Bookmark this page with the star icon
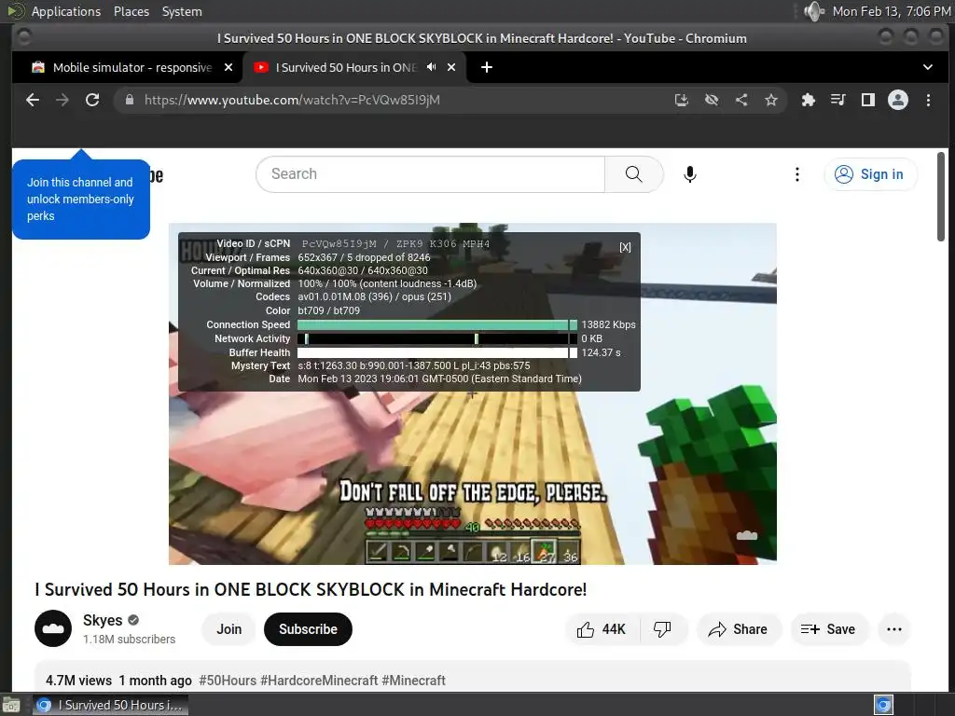 point(771,100)
